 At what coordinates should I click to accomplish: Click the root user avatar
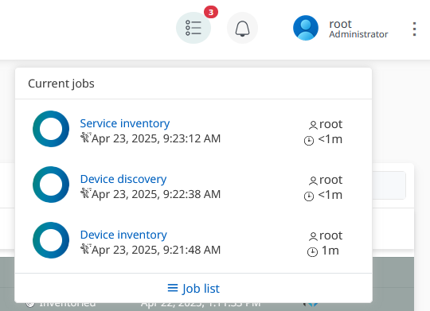(x=306, y=28)
